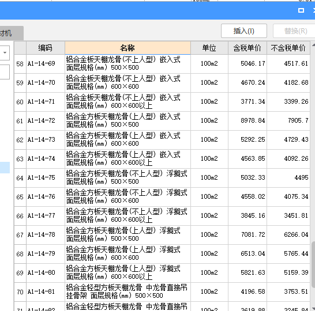Select row code A1-14-73

pyautogui.click(x=46, y=140)
